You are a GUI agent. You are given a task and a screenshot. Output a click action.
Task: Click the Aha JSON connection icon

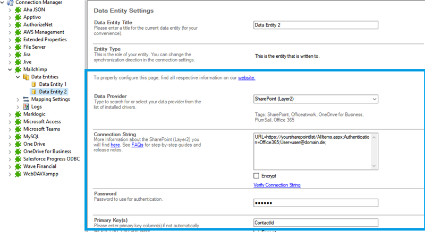[19, 10]
